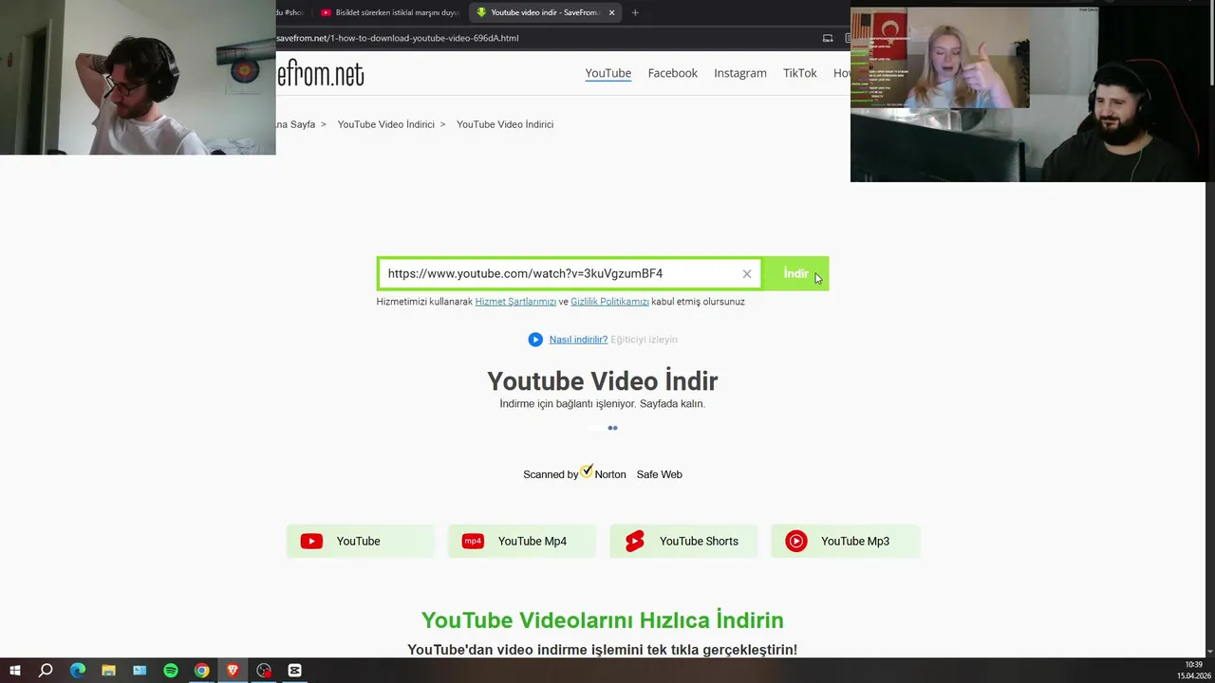Open CapCut from the taskbar
This screenshot has height=683, width=1215.
click(294, 671)
